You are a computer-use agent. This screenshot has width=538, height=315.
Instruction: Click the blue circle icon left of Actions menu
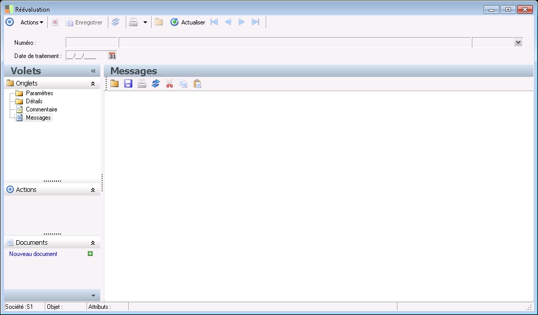10,22
